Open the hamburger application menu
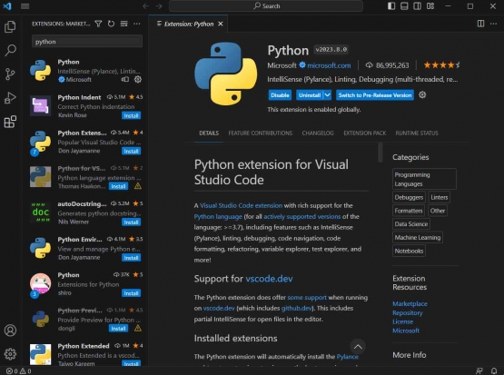This screenshot has width=504, height=375. [25, 6]
